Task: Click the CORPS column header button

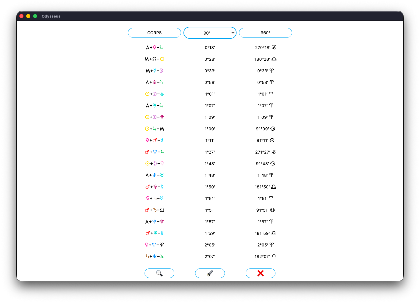Action: pyautogui.click(x=154, y=33)
